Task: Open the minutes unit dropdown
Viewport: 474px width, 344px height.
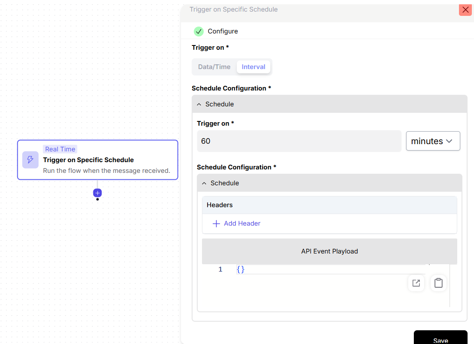Action: pos(433,141)
